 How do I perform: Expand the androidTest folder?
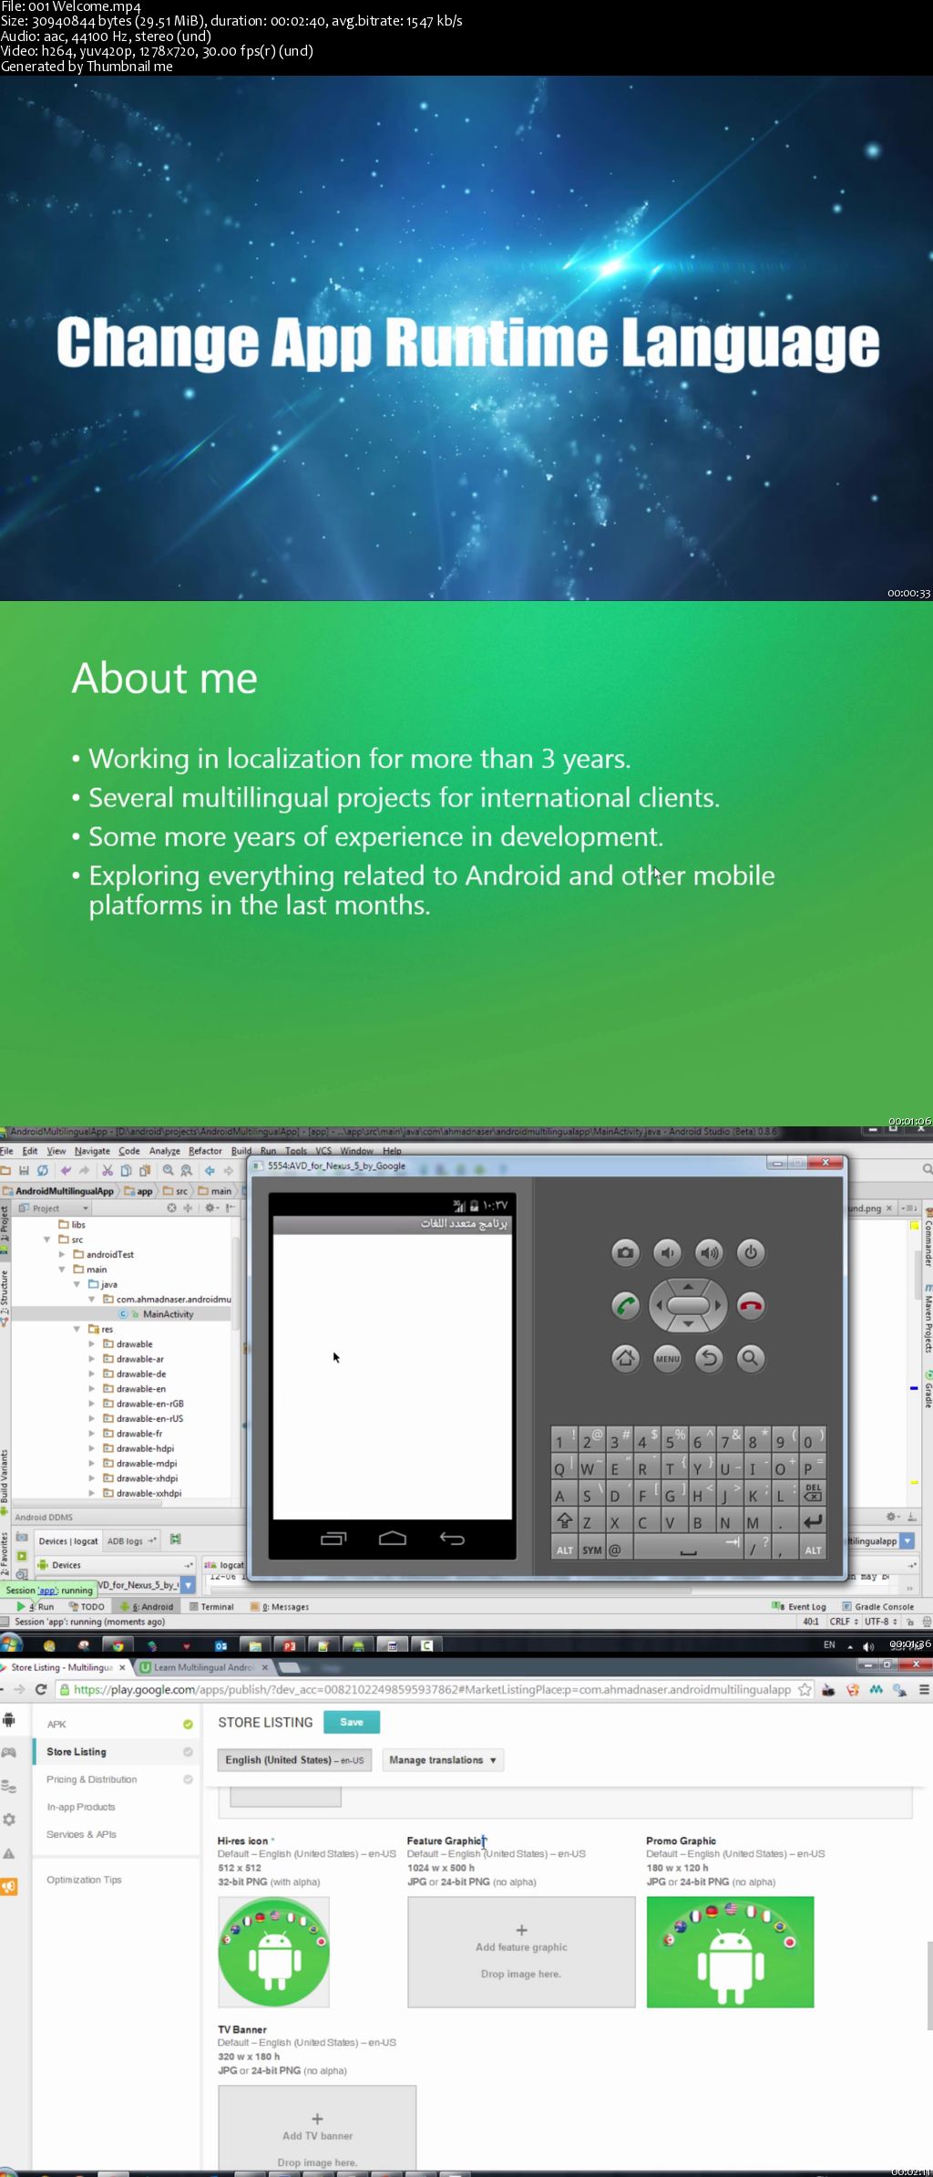[x=62, y=1254]
